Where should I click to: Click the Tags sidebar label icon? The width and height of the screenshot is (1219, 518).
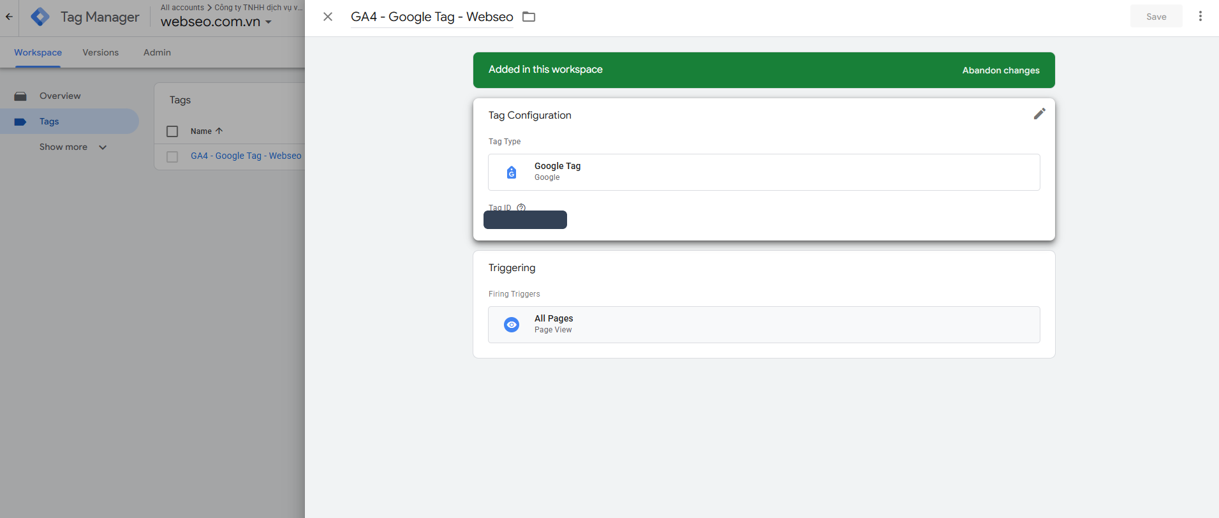[x=20, y=122]
